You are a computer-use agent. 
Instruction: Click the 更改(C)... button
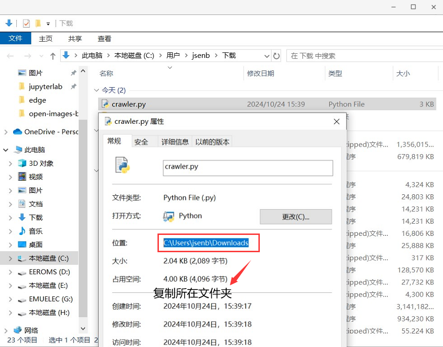[296, 217]
